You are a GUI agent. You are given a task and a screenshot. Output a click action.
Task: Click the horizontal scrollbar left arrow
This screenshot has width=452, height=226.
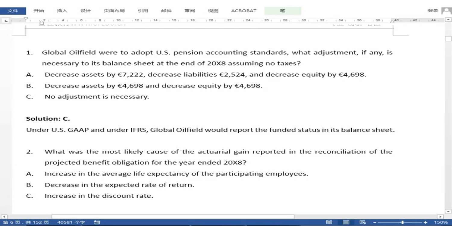click(4, 217)
